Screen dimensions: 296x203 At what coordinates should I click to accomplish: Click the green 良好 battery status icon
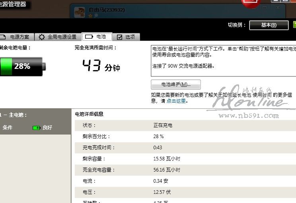[x=36, y=128]
